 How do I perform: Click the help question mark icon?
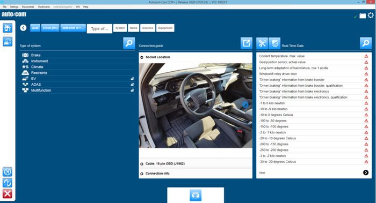8,183
